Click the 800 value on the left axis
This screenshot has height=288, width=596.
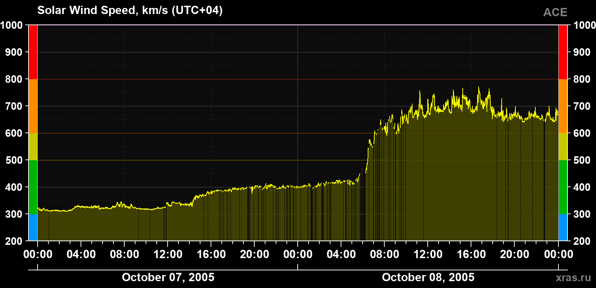point(14,79)
